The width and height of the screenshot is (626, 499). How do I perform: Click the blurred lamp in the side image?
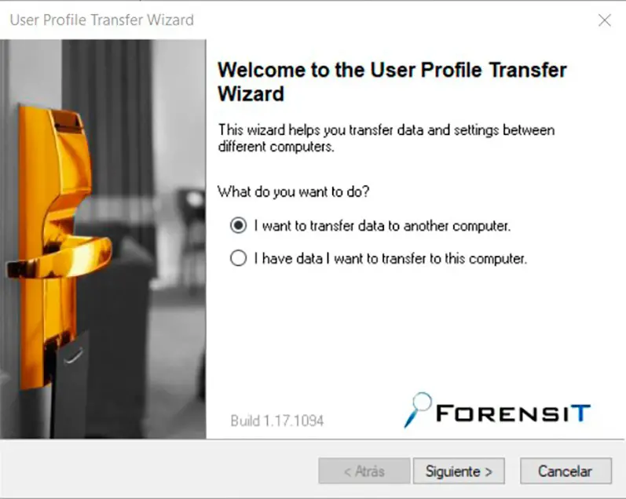point(192,199)
